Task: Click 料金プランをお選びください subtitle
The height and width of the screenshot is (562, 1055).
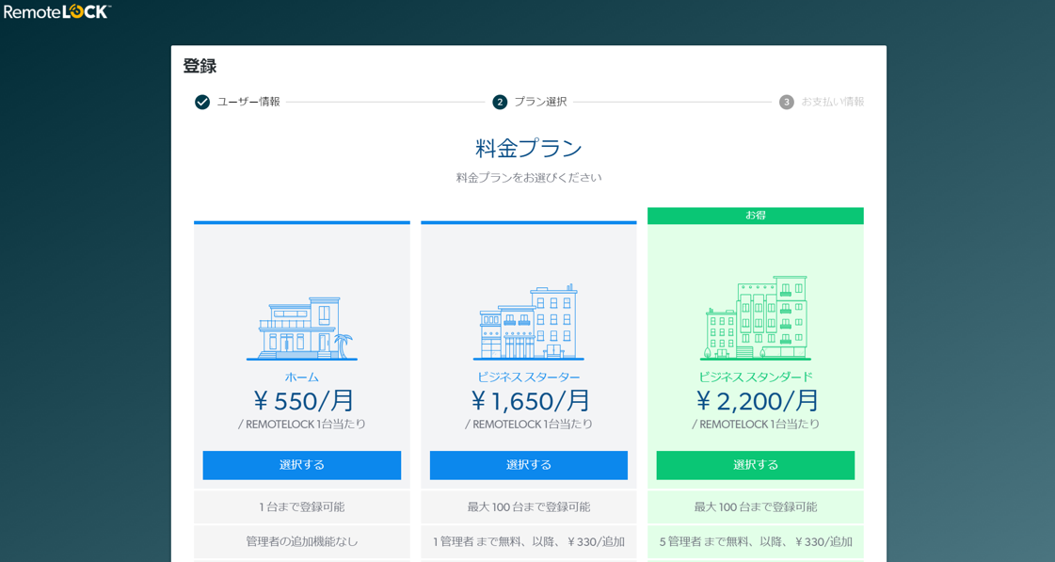Action: [x=529, y=178]
